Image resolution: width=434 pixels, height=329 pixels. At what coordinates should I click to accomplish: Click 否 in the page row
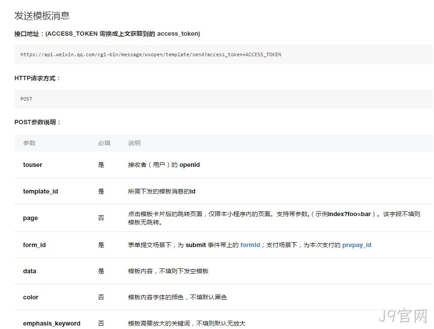tap(101, 218)
